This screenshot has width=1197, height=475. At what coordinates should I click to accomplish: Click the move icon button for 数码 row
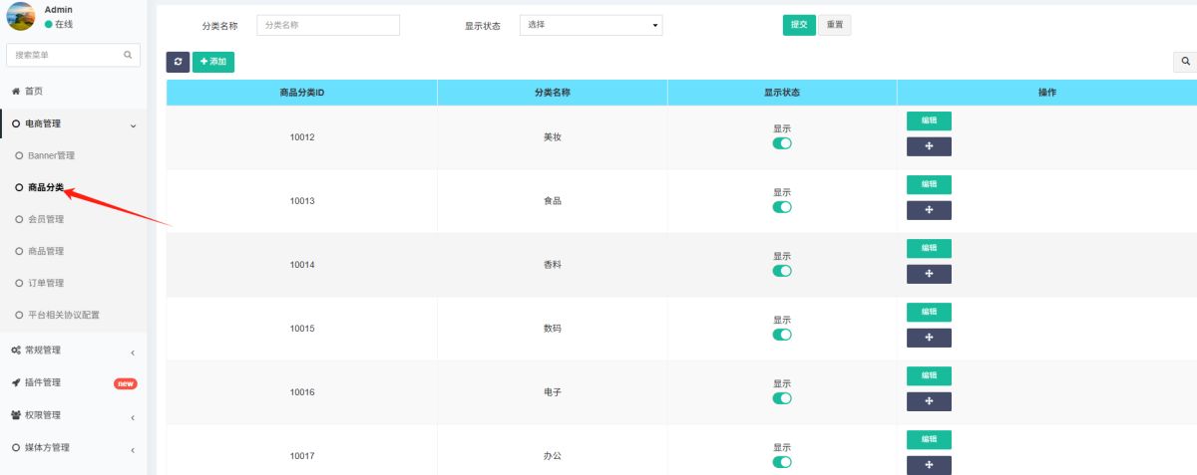tap(929, 338)
